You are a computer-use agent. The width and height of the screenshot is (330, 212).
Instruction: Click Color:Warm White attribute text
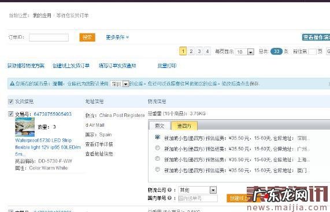coord(49,168)
